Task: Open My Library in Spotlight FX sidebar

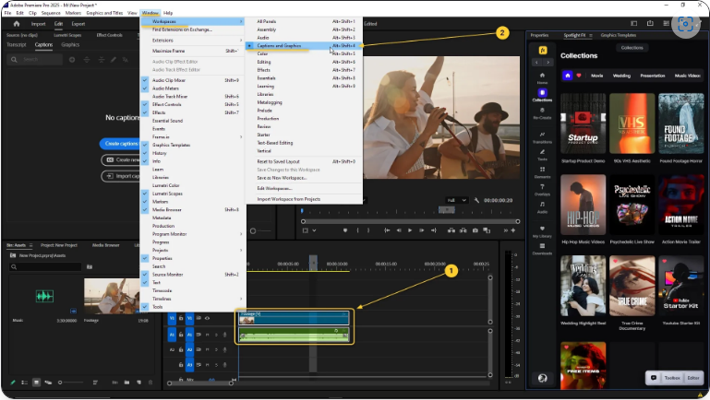Action: 542,231
